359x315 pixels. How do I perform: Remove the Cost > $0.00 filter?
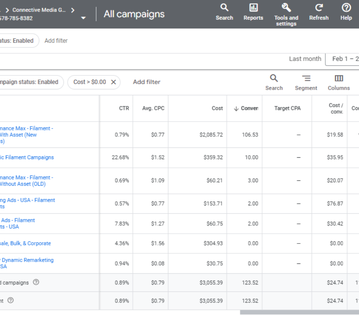pos(114,82)
